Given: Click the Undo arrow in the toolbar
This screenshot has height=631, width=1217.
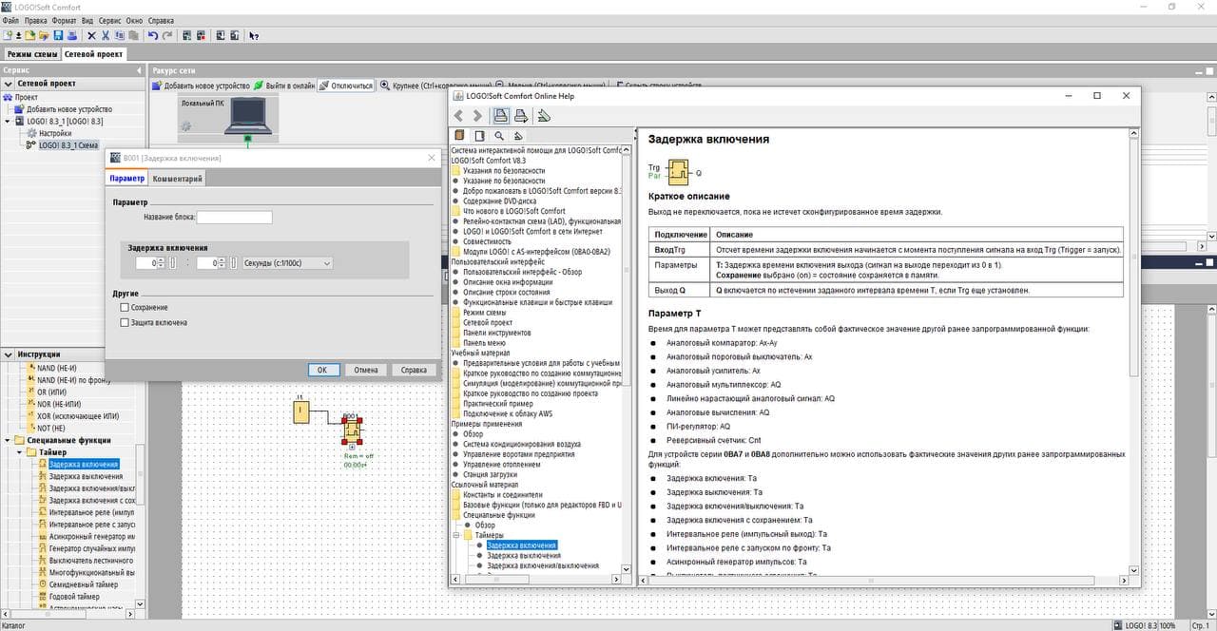Looking at the screenshot, I should point(153,36).
